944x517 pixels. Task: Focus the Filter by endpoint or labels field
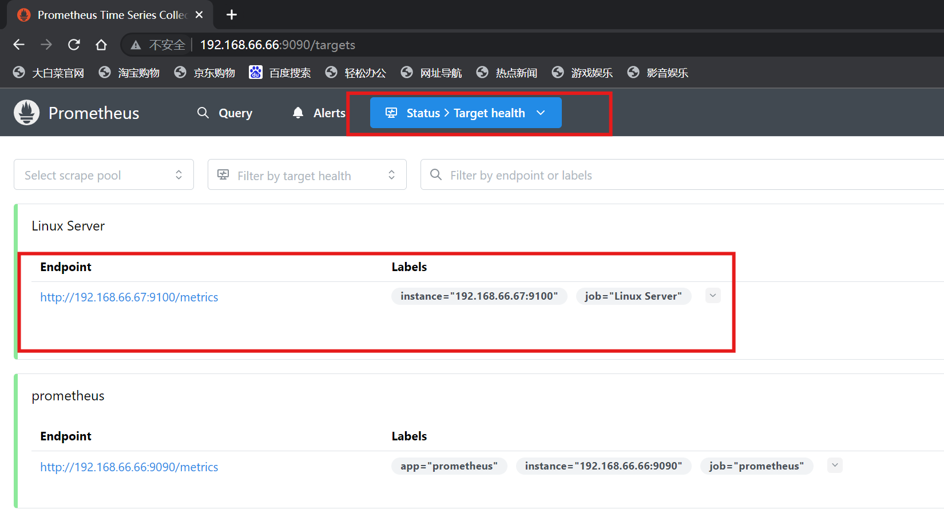682,174
